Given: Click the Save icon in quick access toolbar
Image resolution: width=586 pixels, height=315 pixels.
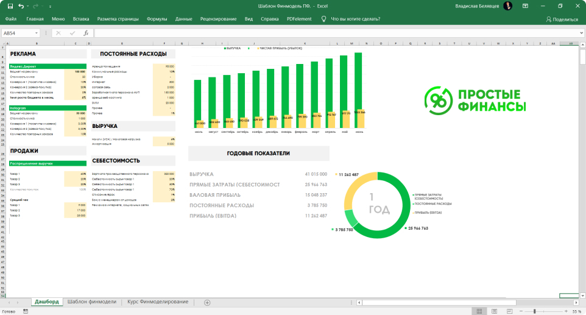Looking at the screenshot, I should (10, 6).
